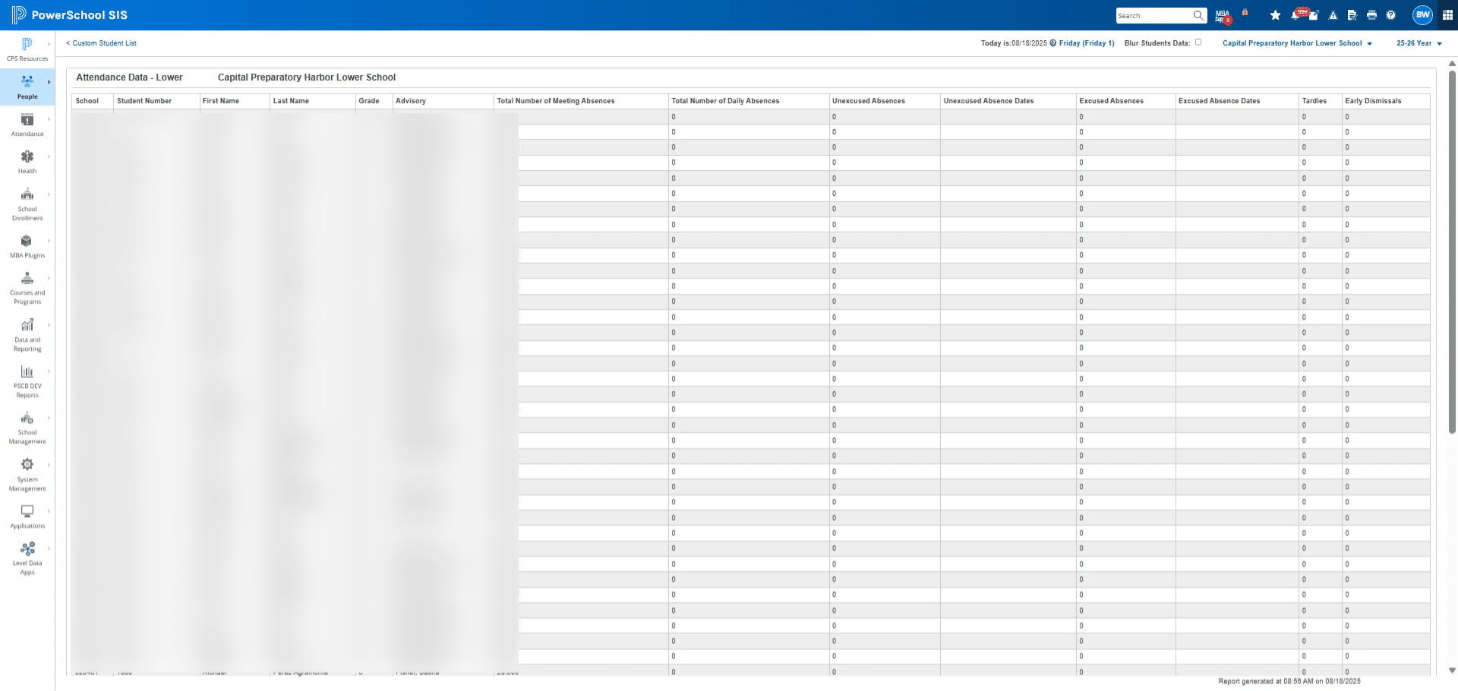This screenshot has width=1458, height=691.
Task: Open the help question mark icon
Action: pyautogui.click(x=1390, y=15)
